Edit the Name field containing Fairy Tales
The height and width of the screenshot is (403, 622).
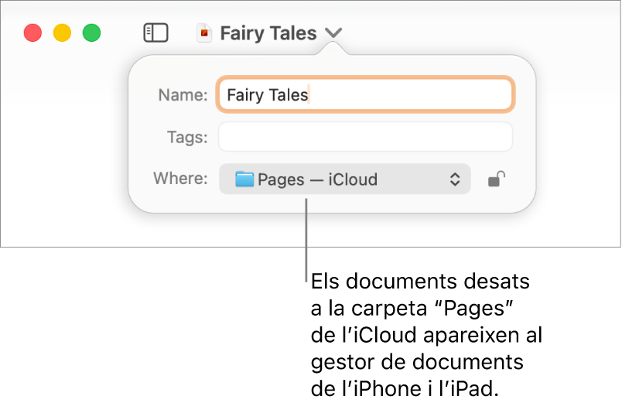point(365,94)
